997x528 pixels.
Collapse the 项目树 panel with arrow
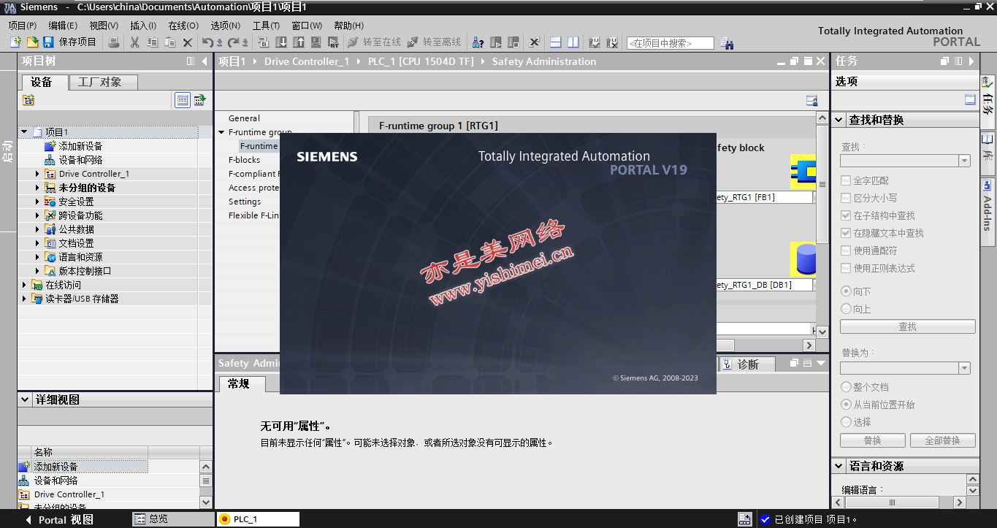coord(205,61)
